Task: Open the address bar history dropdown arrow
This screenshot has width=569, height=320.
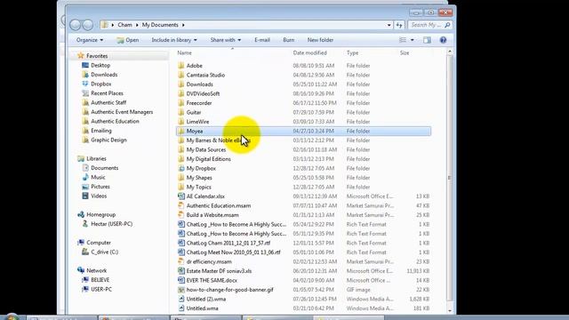Action: 389,25
